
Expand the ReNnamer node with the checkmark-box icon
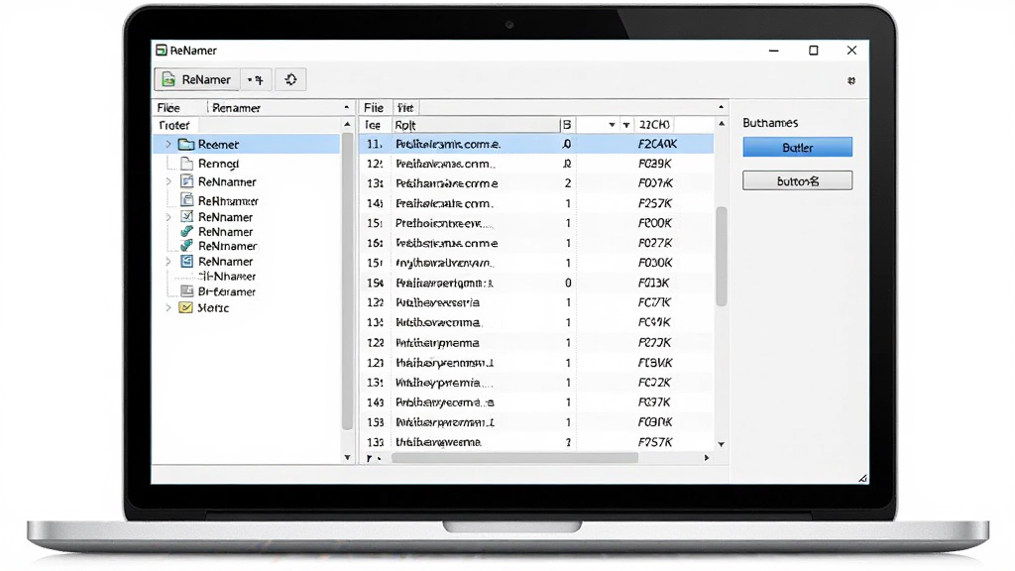(169, 217)
